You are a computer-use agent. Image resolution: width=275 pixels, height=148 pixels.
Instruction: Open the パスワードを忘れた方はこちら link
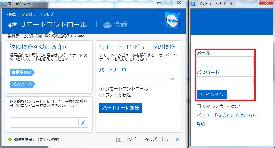(227, 115)
